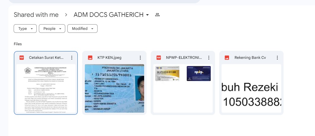Open the People filter dropdown
The width and height of the screenshot is (315, 136).
click(52, 29)
